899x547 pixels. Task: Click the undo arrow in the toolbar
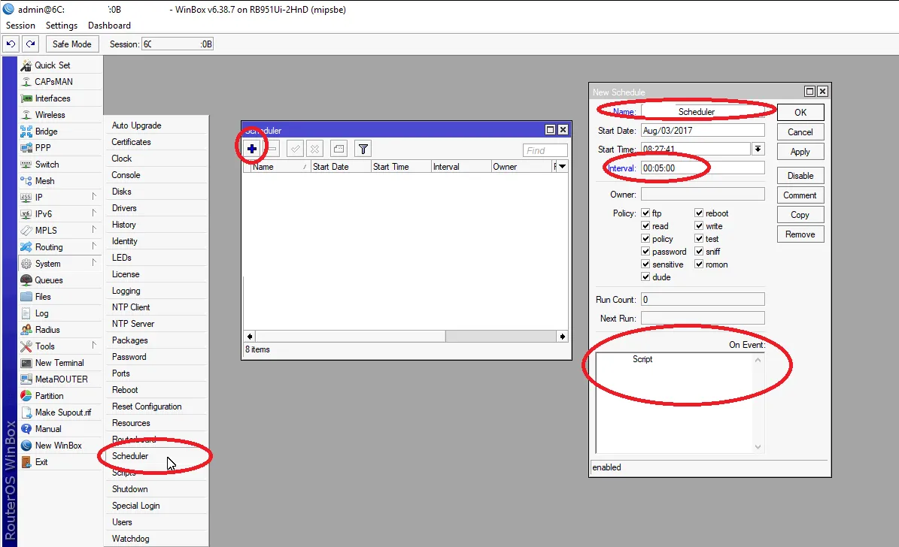point(10,44)
